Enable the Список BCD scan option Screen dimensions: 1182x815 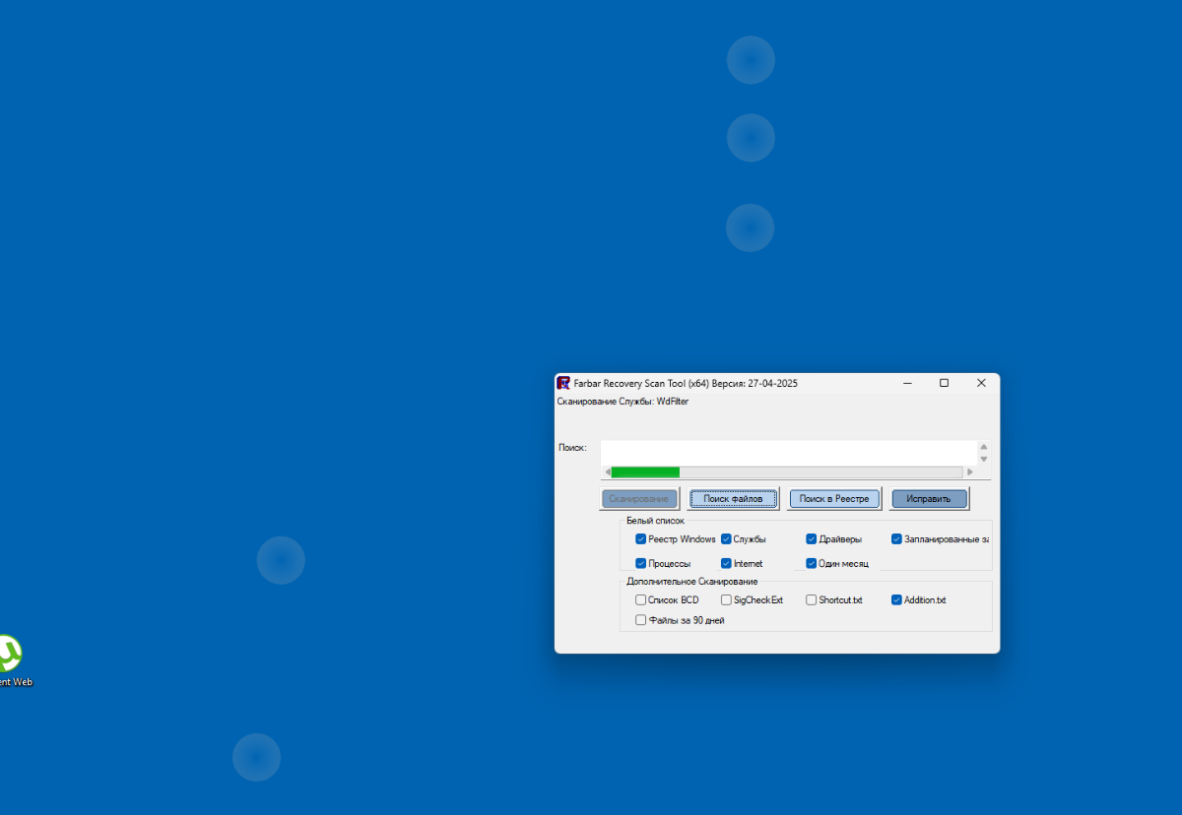[x=640, y=599]
